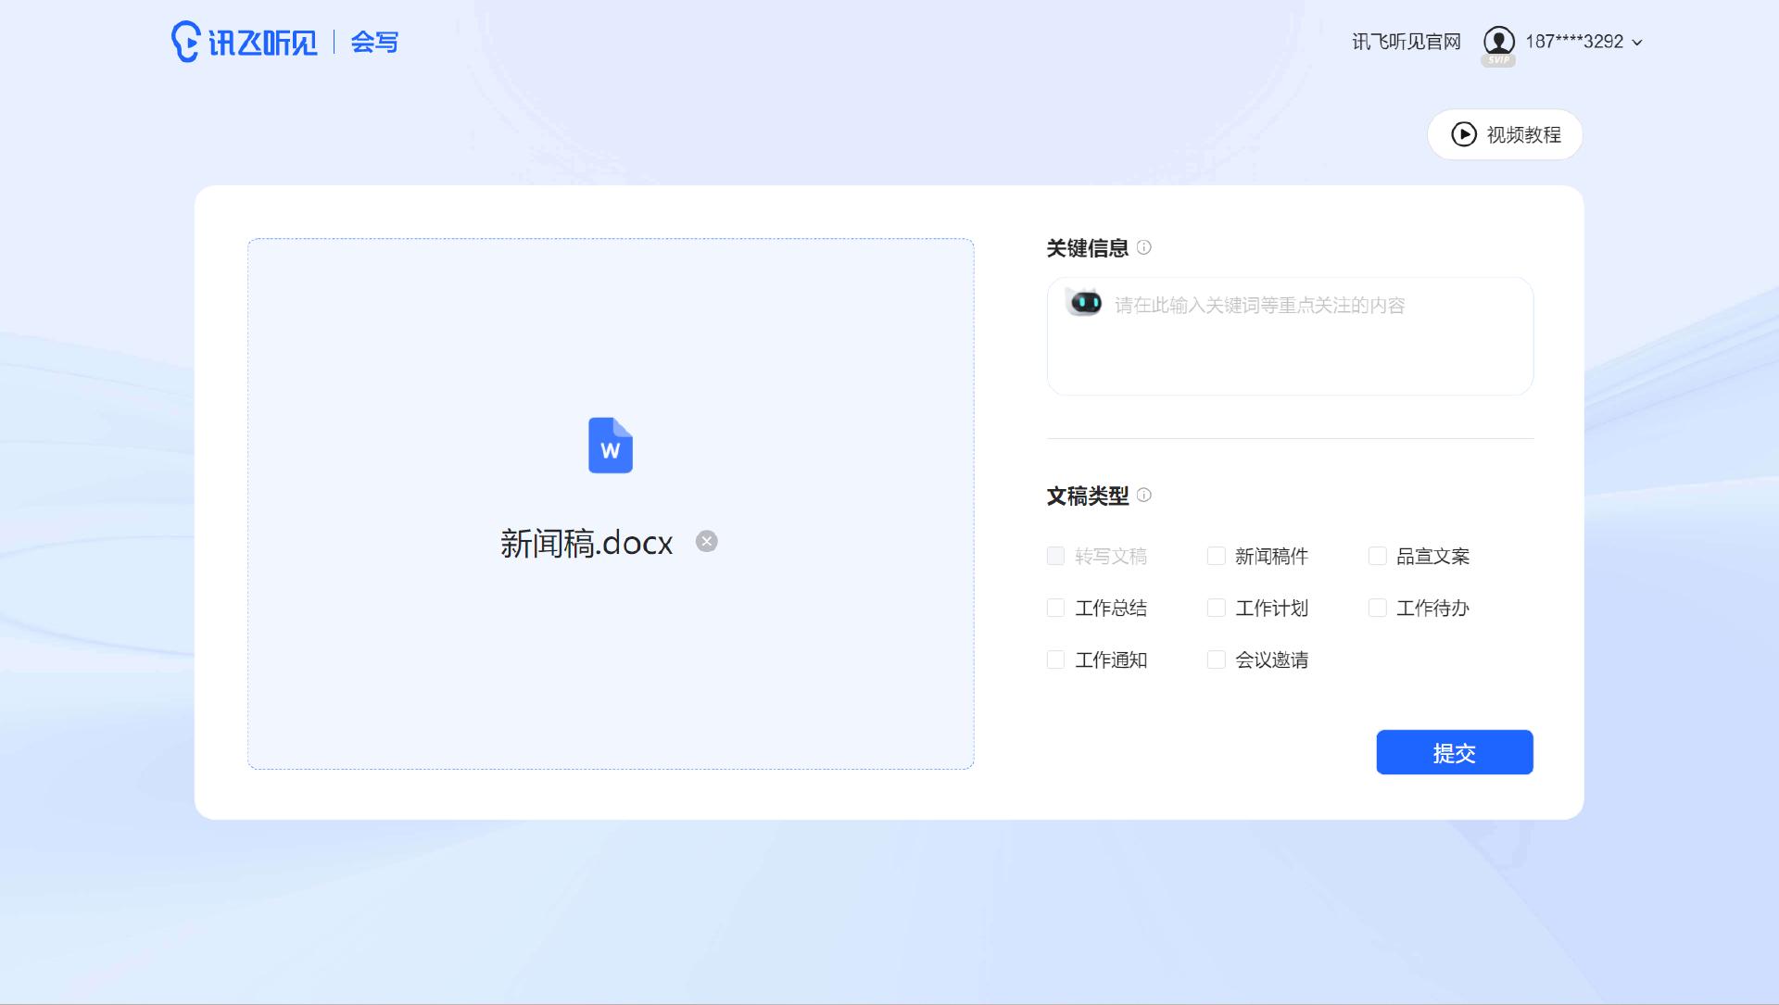
Task: Open the user avatar icon
Action: click(1498, 41)
